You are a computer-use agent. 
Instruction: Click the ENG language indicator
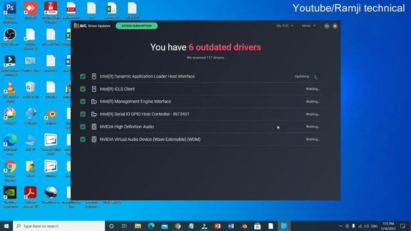point(374,226)
